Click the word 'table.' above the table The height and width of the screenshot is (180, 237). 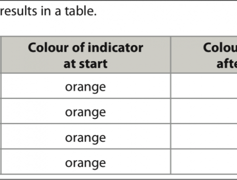(81, 11)
